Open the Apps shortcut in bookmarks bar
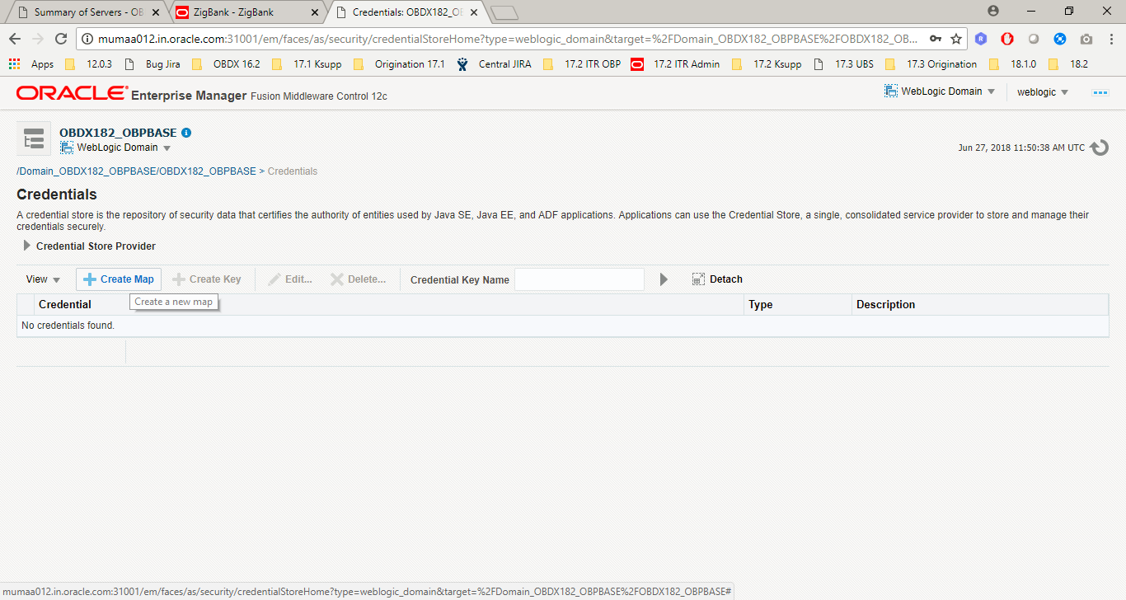This screenshot has width=1126, height=600. [31, 64]
